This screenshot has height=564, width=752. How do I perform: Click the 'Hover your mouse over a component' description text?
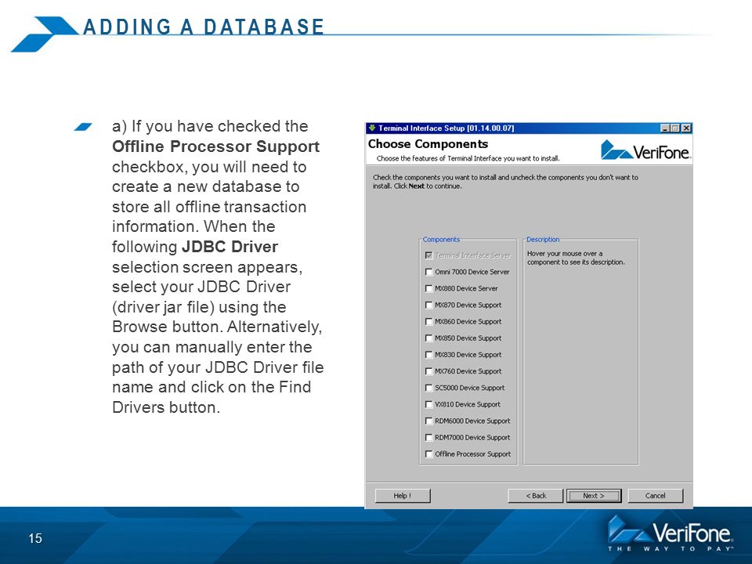[x=576, y=258]
